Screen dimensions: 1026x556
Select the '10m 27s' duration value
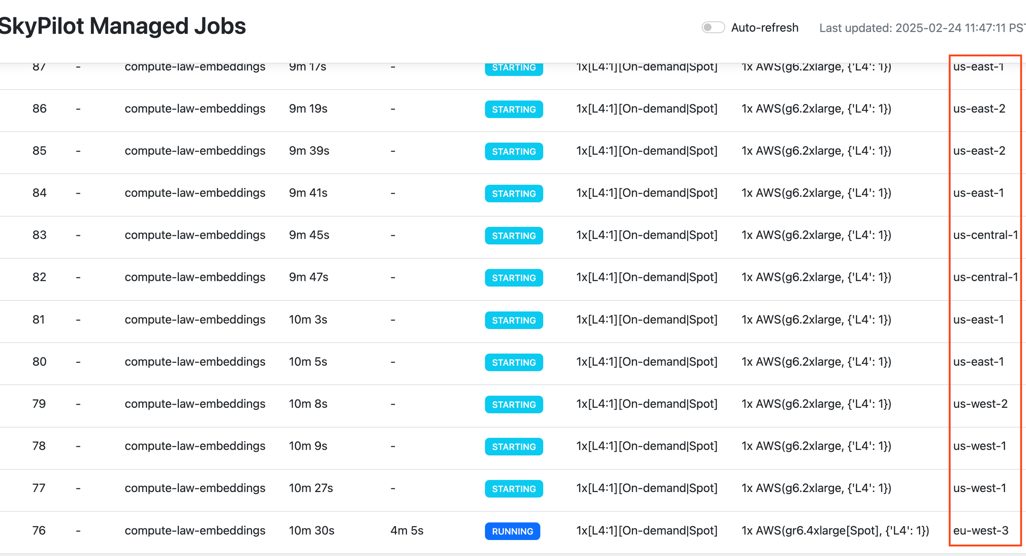pos(311,489)
